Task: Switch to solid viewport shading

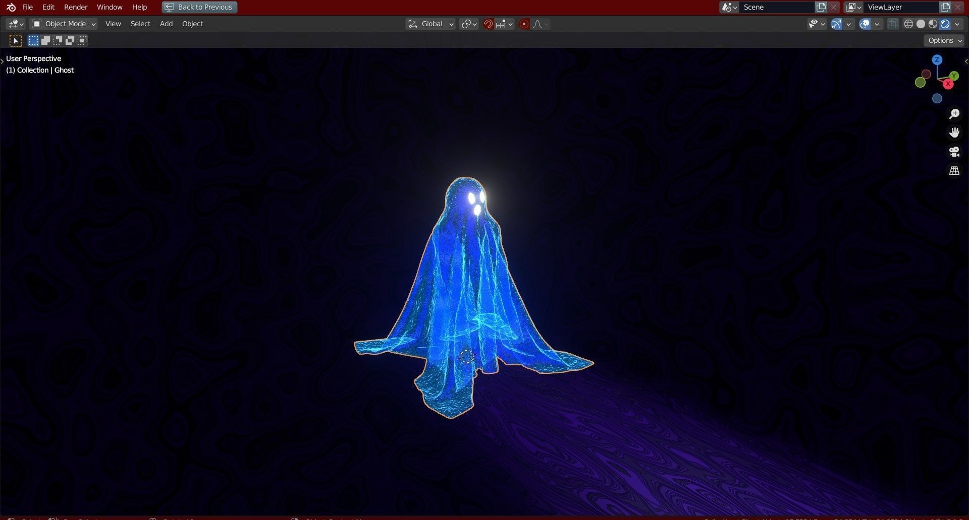Action: (921, 24)
